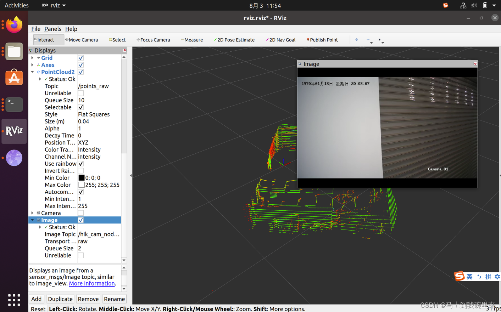Choose the Select tool

coord(117,40)
